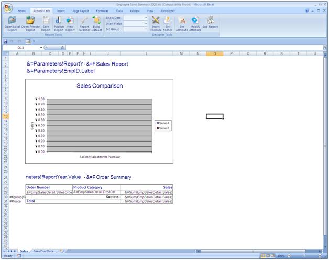Click the Build DataSet icon
Screen dimensions: 329x260
pos(96,20)
